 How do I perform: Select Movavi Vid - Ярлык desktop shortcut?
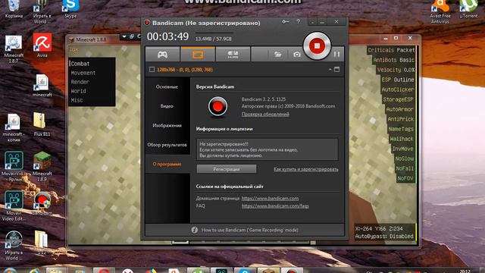(14, 167)
